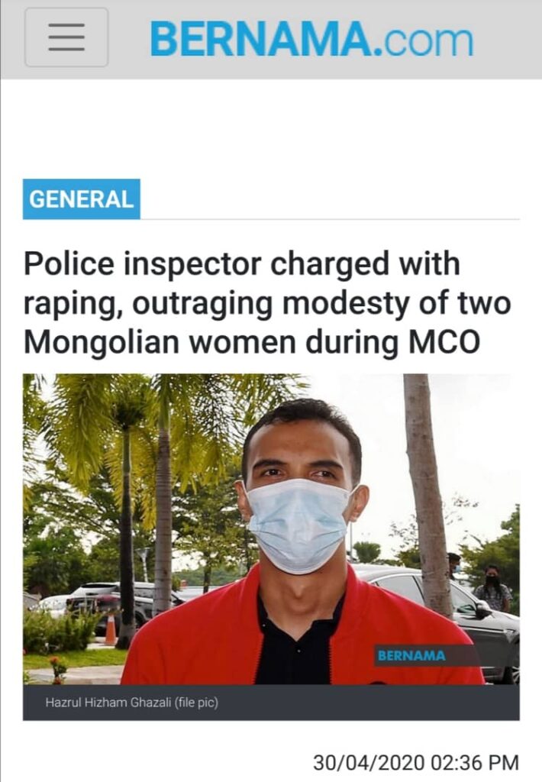View the article's main photo

(271, 528)
